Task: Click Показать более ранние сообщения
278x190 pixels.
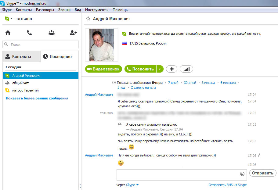Action: [37, 98]
